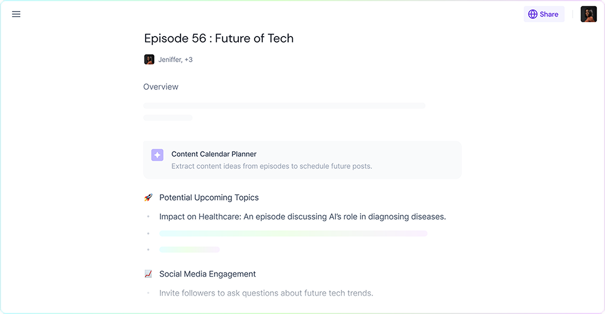Click Jeniffer's small avatar icon
605x314 pixels.
pos(148,59)
